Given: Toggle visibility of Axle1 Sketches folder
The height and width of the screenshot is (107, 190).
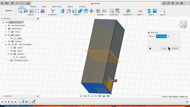Looking at the screenshot, I should pyautogui.click(x=12, y=54).
